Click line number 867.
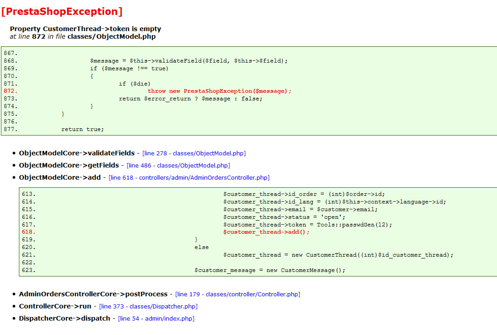Screen dimensions: 497x335 pos(11,53)
